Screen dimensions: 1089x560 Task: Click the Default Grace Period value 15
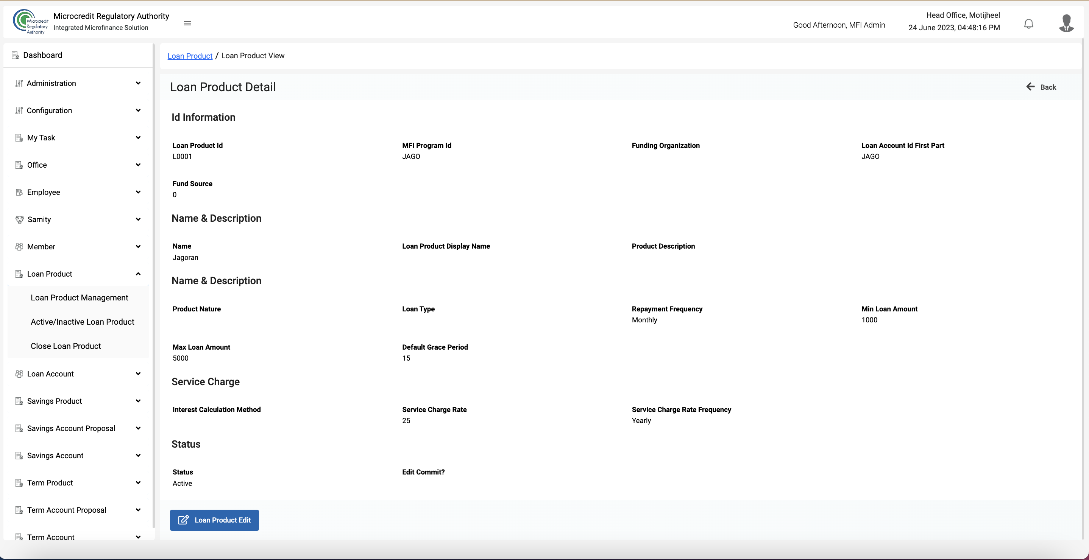(x=406, y=358)
